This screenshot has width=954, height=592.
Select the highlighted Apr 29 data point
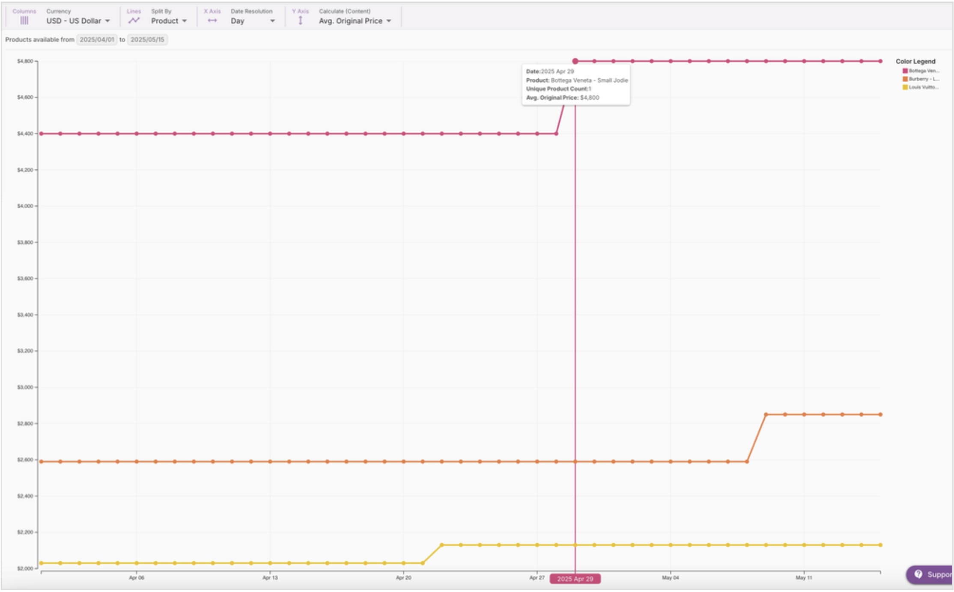[x=575, y=60]
